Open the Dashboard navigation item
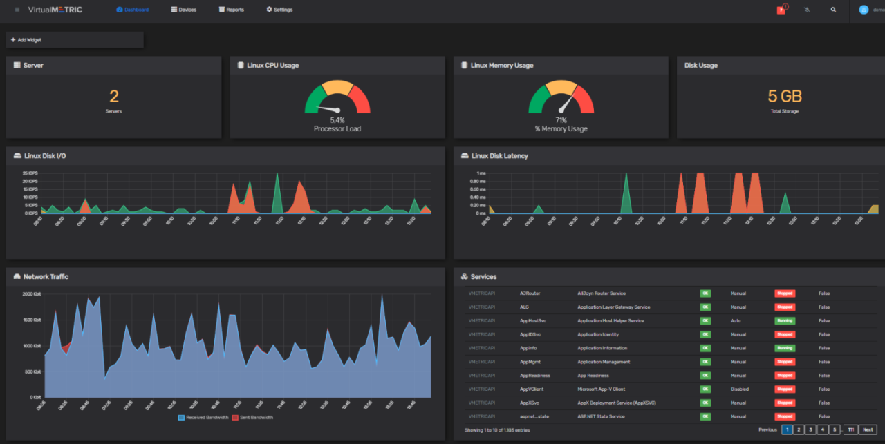 (132, 10)
